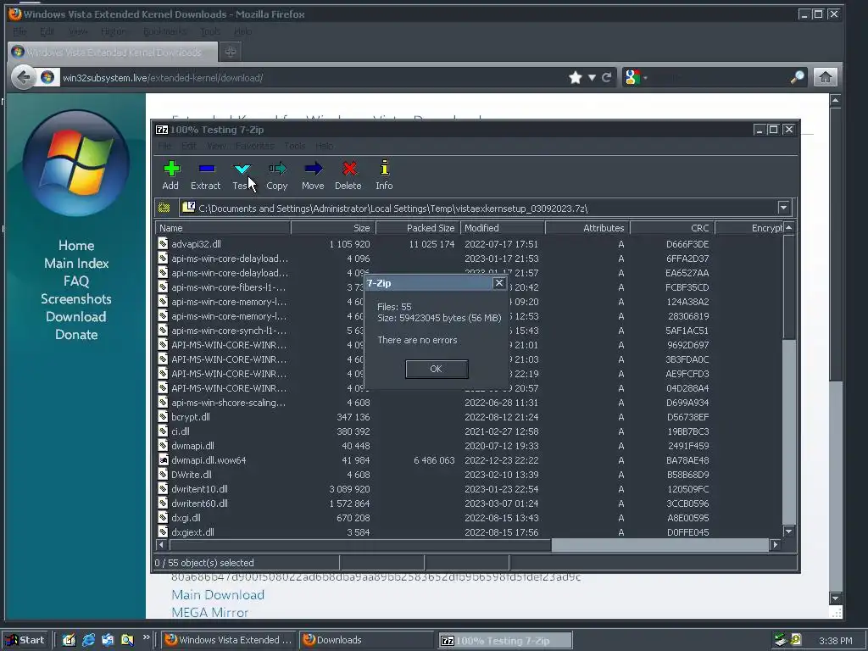Viewport: 868px width, 651px height.
Task: Expand the 7-Zip path dropdown arrow
Action: pyautogui.click(x=782, y=209)
